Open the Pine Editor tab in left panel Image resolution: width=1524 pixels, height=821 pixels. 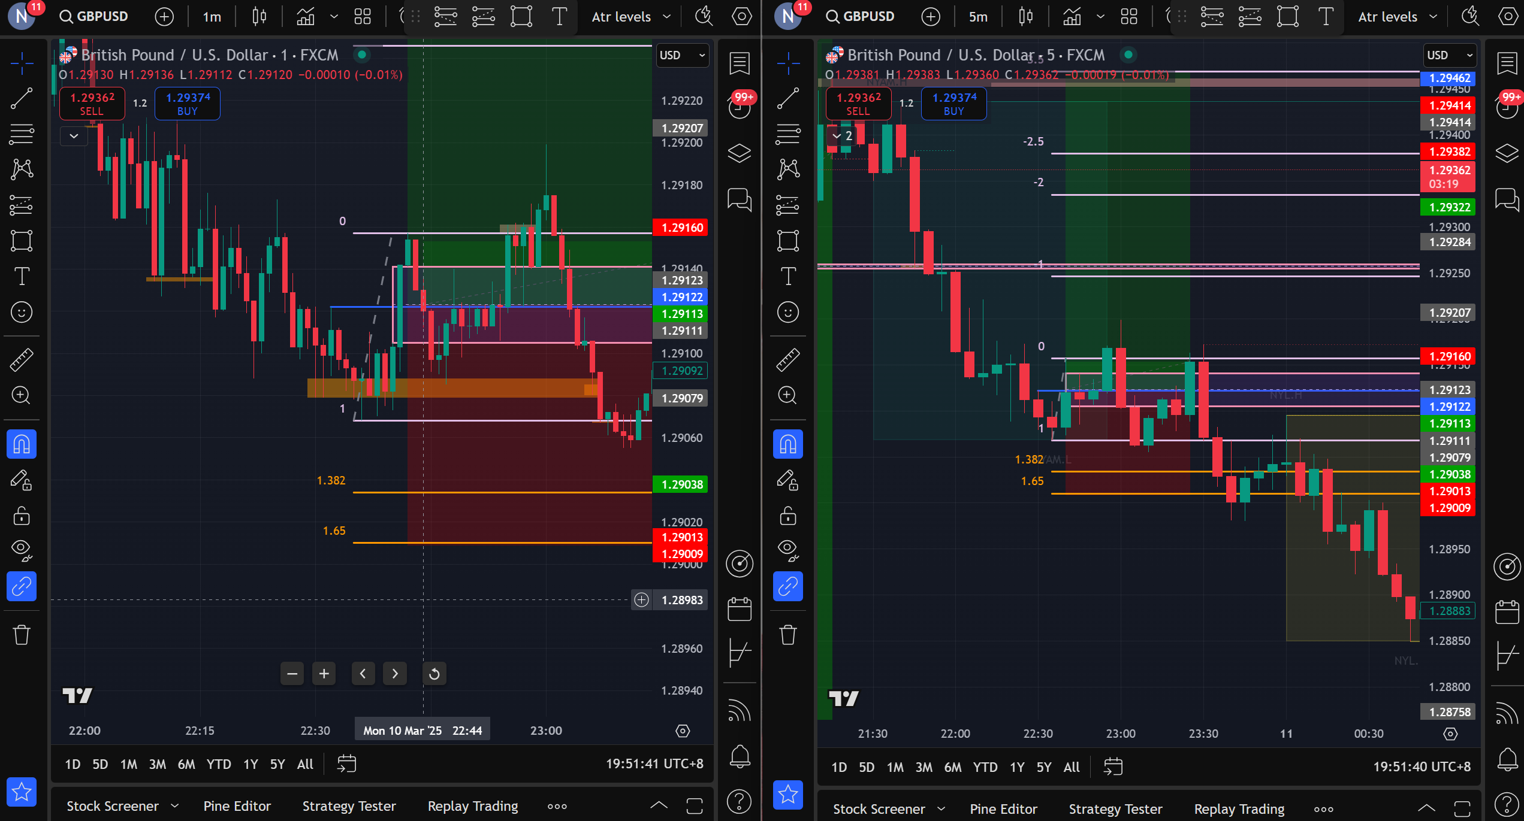click(x=237, y=806)
